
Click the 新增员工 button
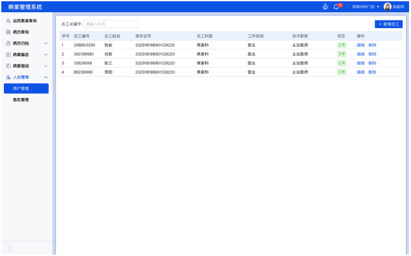pos(389,24)
